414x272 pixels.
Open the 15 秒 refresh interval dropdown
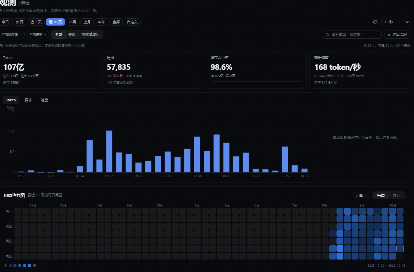(x=396, y=22)
